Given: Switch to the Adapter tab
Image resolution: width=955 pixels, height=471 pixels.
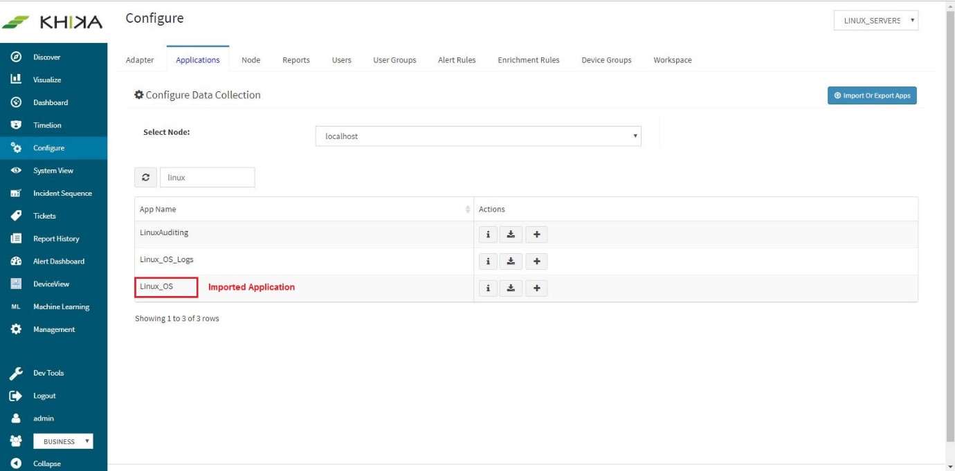Looking at the screenshot, I should tap(140, 60).
